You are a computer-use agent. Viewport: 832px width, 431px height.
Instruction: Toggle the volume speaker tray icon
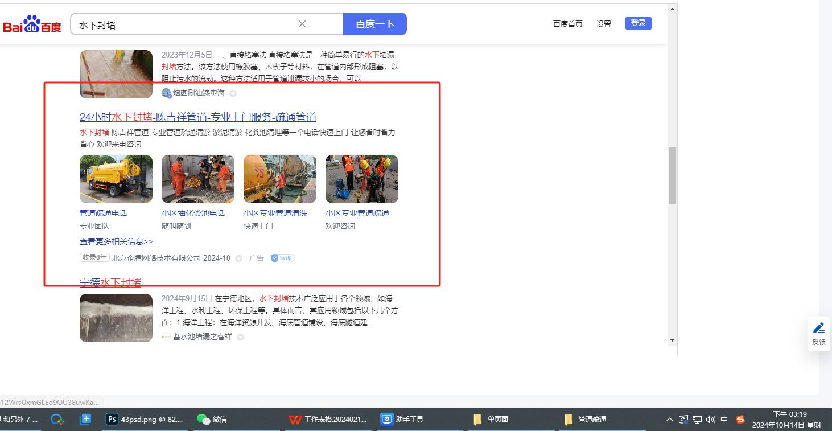[x=710, y=420]
